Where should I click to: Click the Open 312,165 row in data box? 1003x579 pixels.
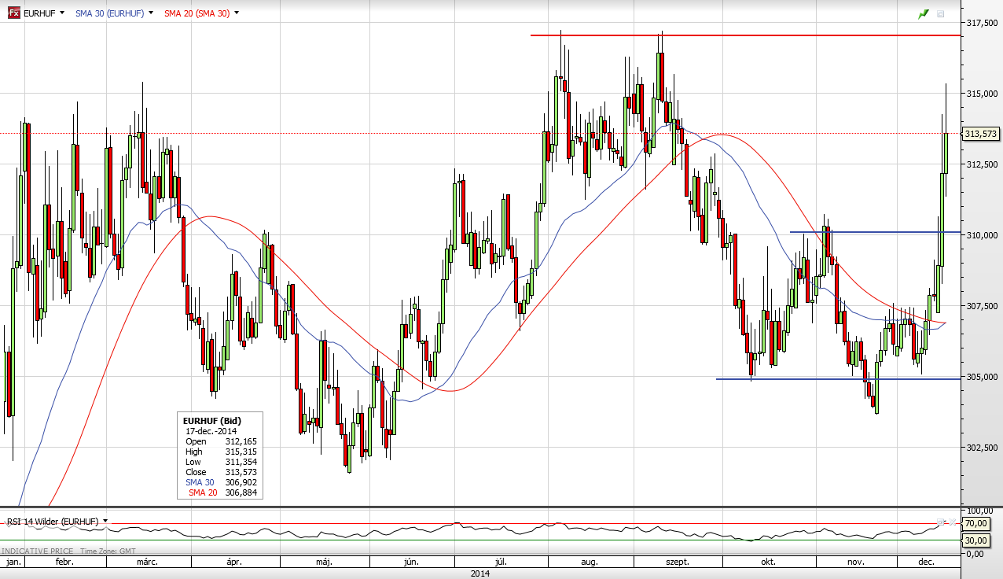(221, 441)
